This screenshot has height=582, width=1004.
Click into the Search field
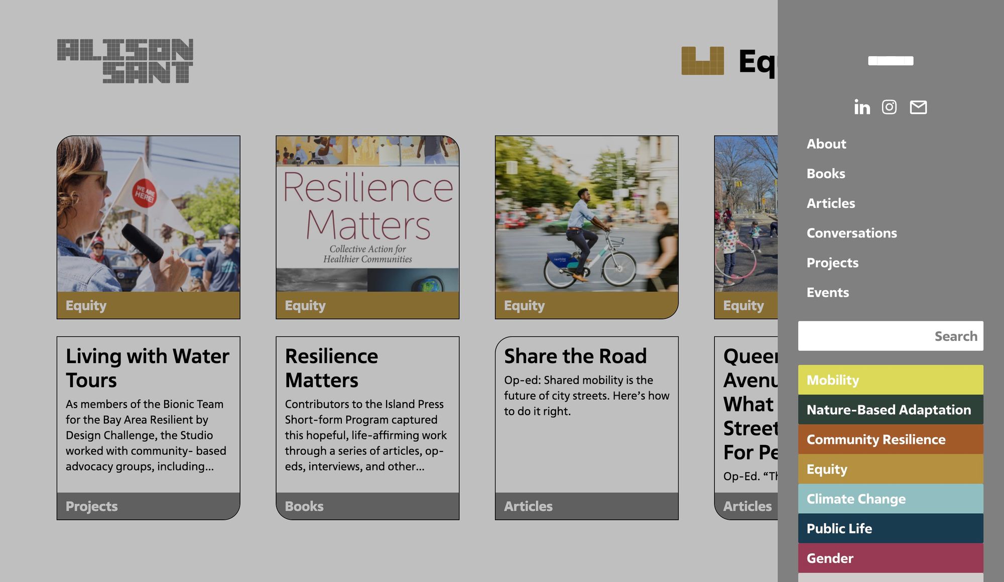[x=891, y=336]
